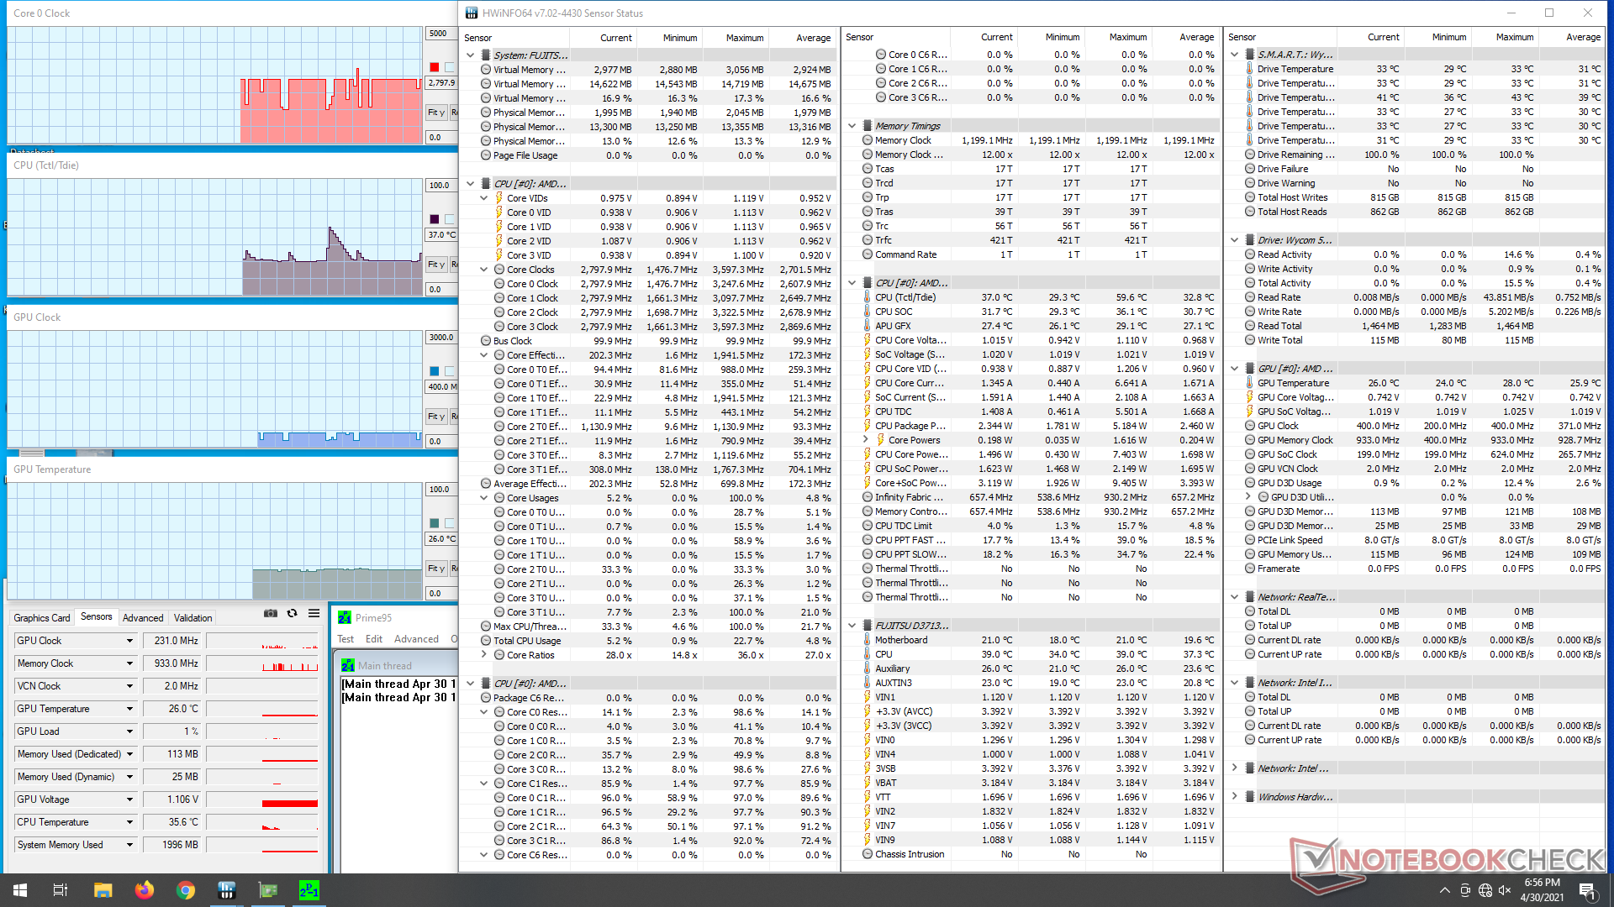Open the Advanced menu in Prime95
The width and height of the screenshot is (1614, 907).
click(416, 639)
